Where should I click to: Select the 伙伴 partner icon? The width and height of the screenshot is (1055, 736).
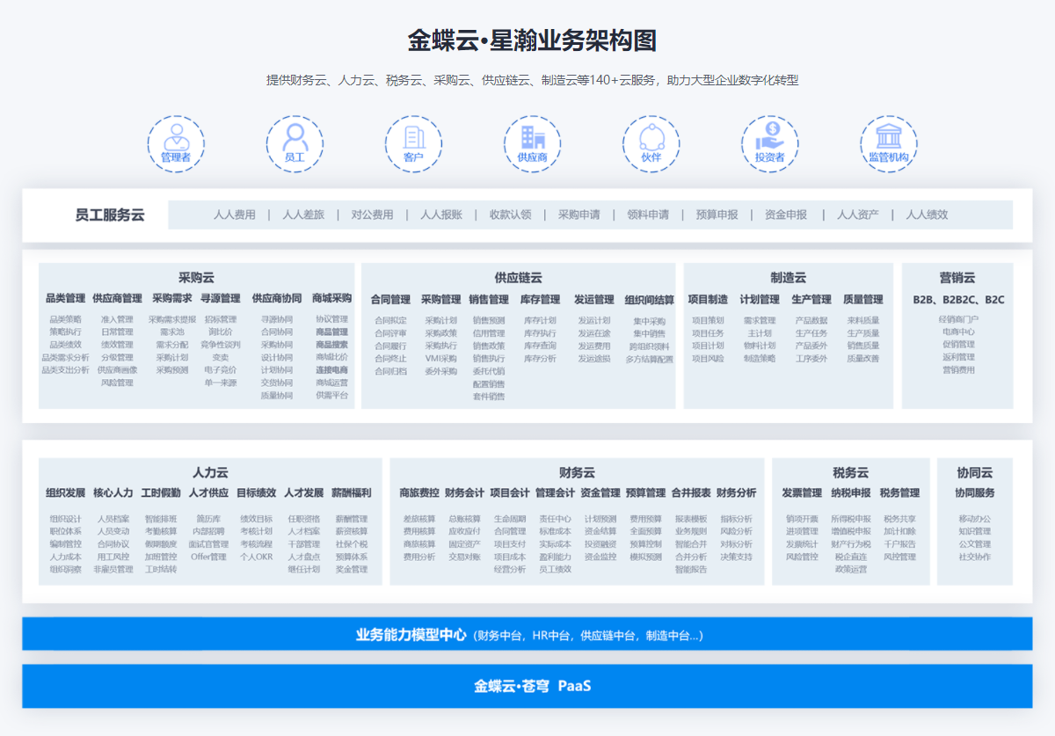tap(651, 143)
